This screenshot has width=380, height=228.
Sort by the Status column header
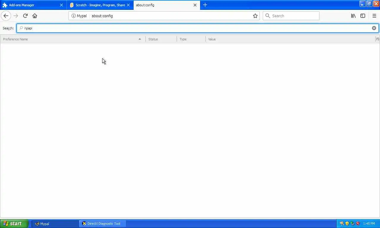click(161, 39)
